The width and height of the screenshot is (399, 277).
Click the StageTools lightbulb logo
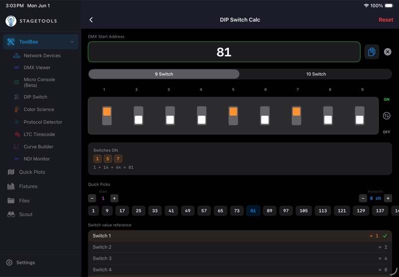(x=11, y=21)
